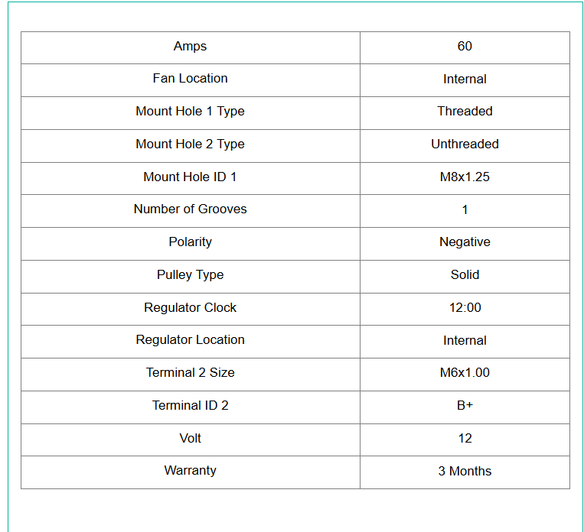Click the Number of Grooves label
Image resolution: width=584 pixels, height=532 pixels.
click(x=190, y=209)
